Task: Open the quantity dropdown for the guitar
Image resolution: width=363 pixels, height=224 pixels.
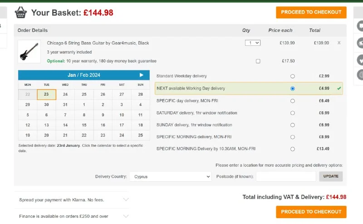Action: (252, 43)
